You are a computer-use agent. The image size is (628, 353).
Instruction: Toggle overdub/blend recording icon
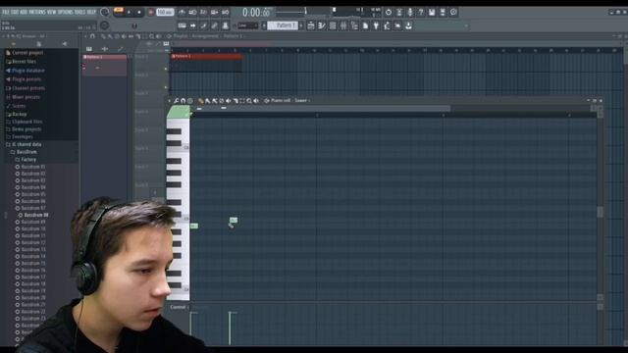click(x=214, y=13)
